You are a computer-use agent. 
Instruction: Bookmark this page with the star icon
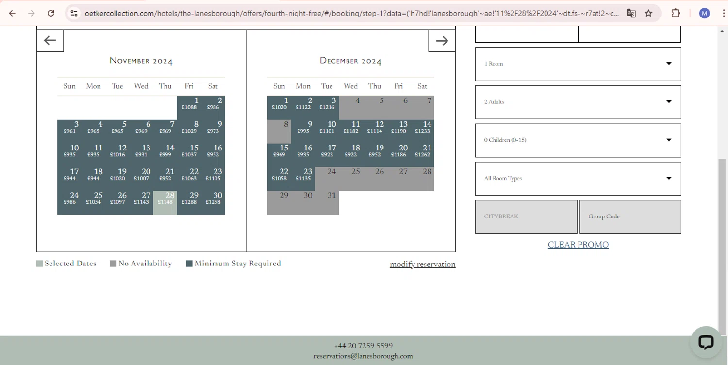(x=648, y=13)
